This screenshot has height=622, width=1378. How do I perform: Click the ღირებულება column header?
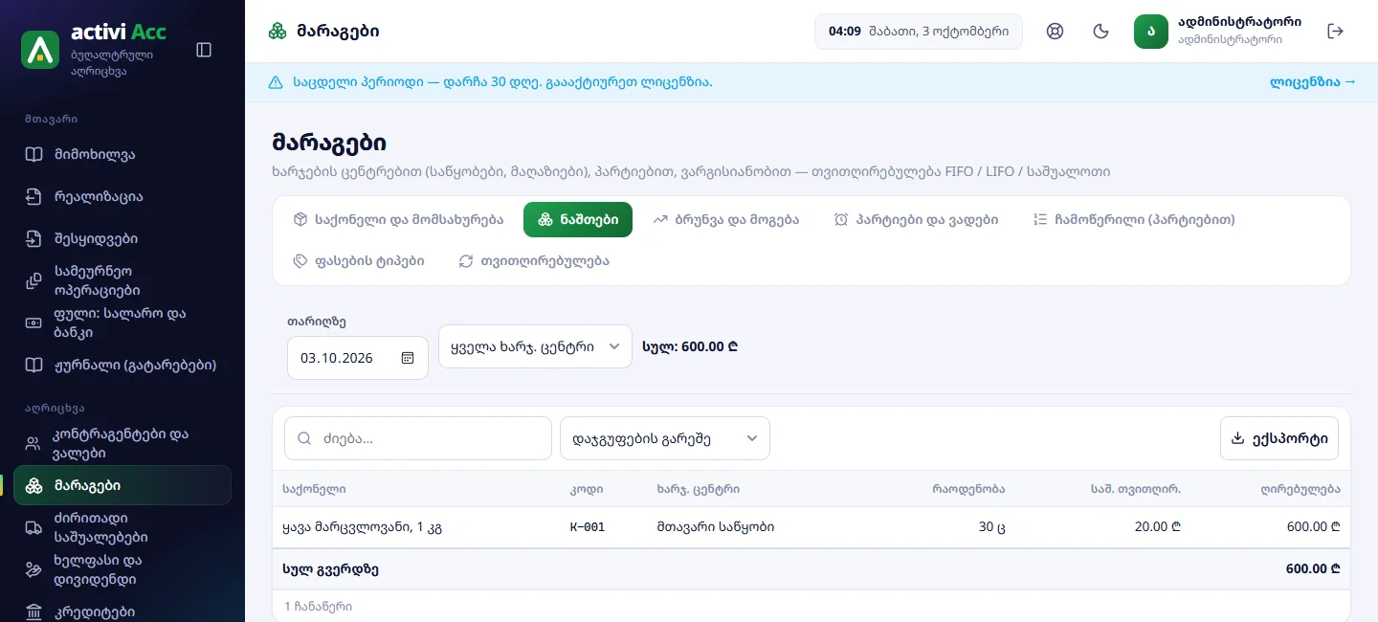point(1300,489)
